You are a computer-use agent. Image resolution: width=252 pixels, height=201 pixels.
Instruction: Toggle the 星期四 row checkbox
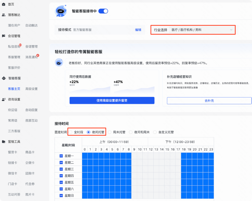pos(61,176)
